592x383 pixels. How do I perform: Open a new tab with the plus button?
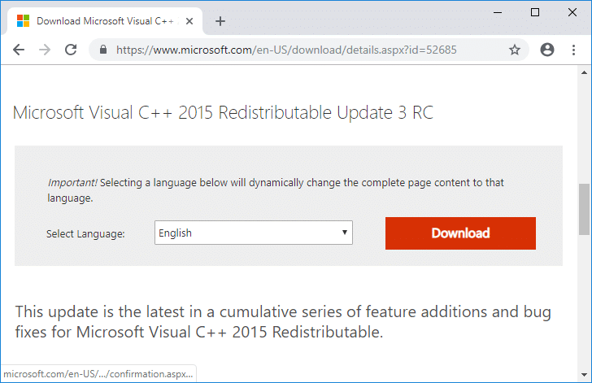pyautogui.click(x=220, y=21)
